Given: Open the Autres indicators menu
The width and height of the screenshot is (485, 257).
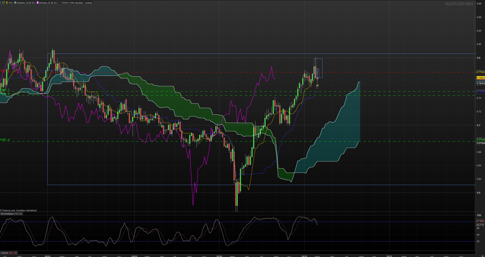Looking at the screenshot, I should (88, 3).
